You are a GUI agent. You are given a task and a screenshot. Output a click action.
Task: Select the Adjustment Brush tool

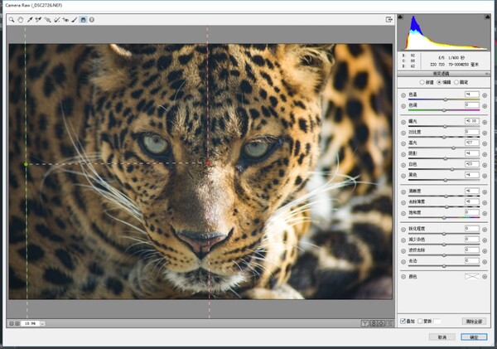75,20
